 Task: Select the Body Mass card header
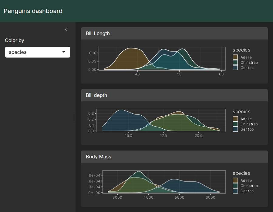[x=174, y=157]
